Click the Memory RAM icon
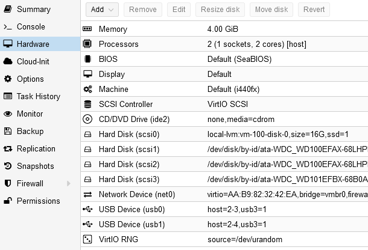Image resolution: width=368 pixels, height=250 pixels. coord(87,29)
